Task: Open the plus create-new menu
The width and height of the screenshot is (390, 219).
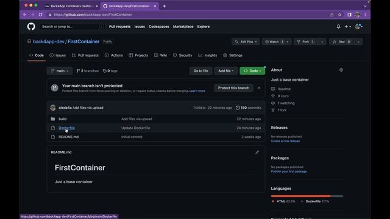Action: point(347,27)
